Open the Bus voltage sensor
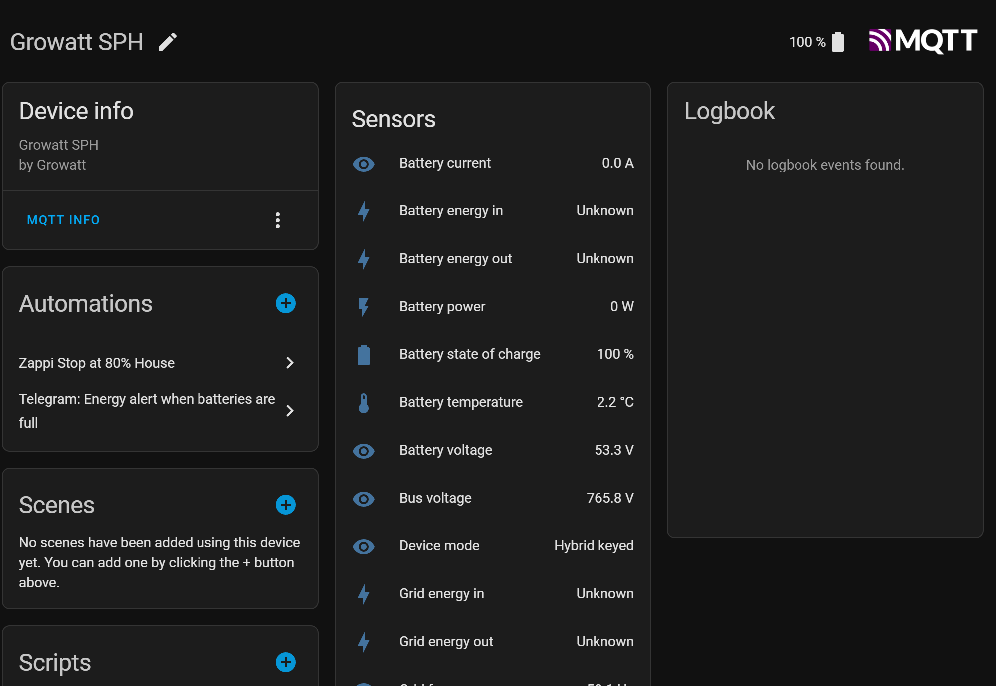 (x=493, y=498)
